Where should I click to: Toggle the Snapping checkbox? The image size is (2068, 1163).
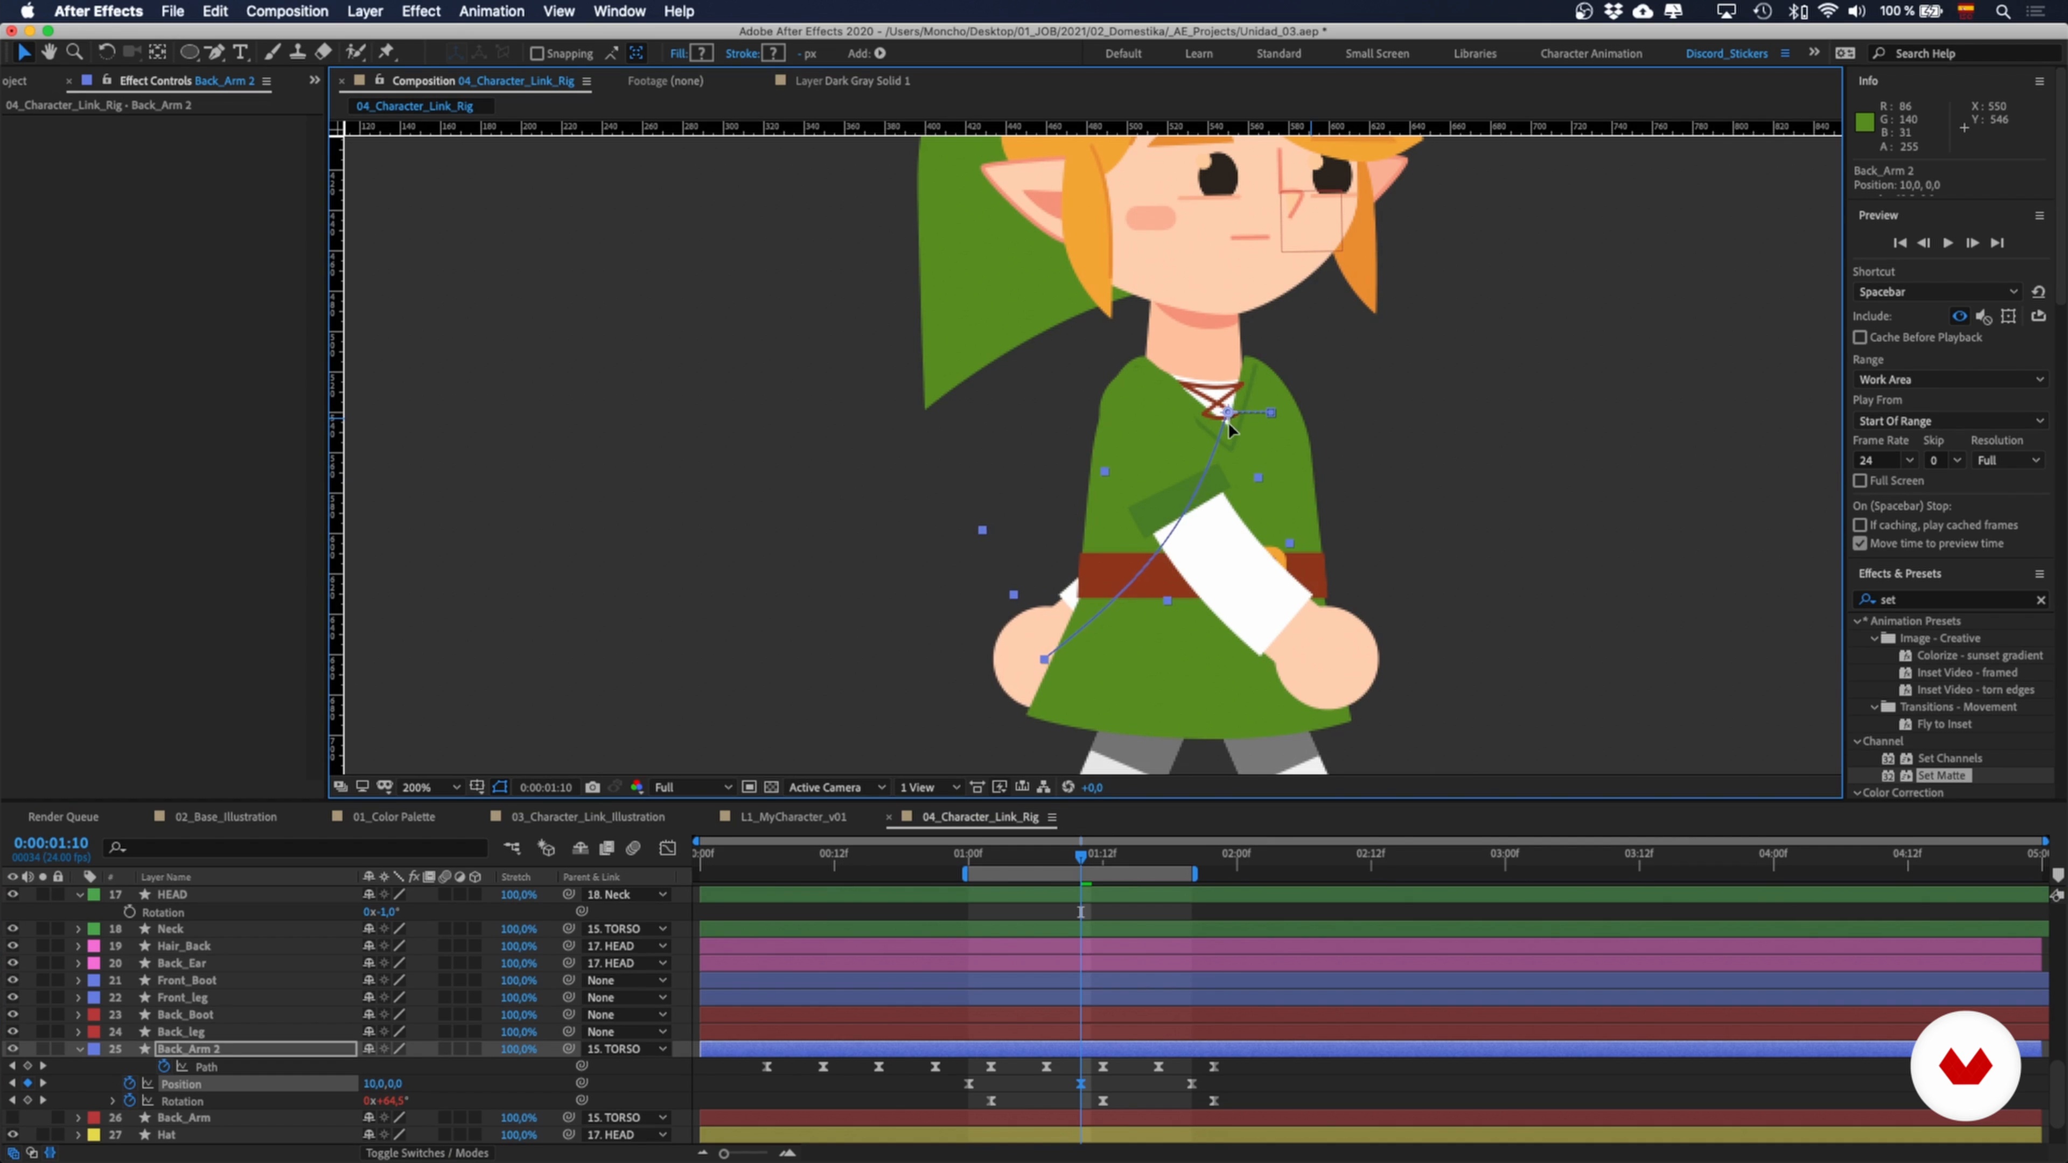[537, 54]
